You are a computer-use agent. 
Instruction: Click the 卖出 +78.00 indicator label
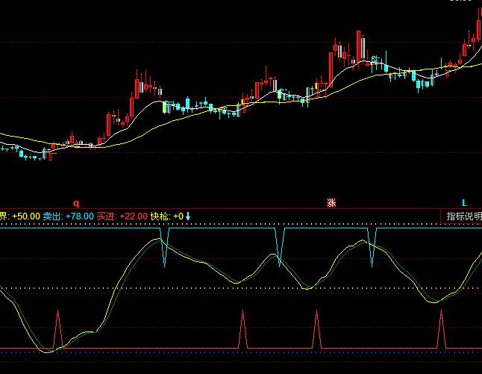(x=69, y=216)
